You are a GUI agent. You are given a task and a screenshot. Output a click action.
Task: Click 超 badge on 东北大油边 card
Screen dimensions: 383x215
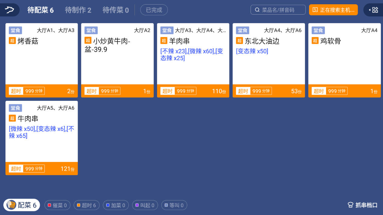point(240,41)
